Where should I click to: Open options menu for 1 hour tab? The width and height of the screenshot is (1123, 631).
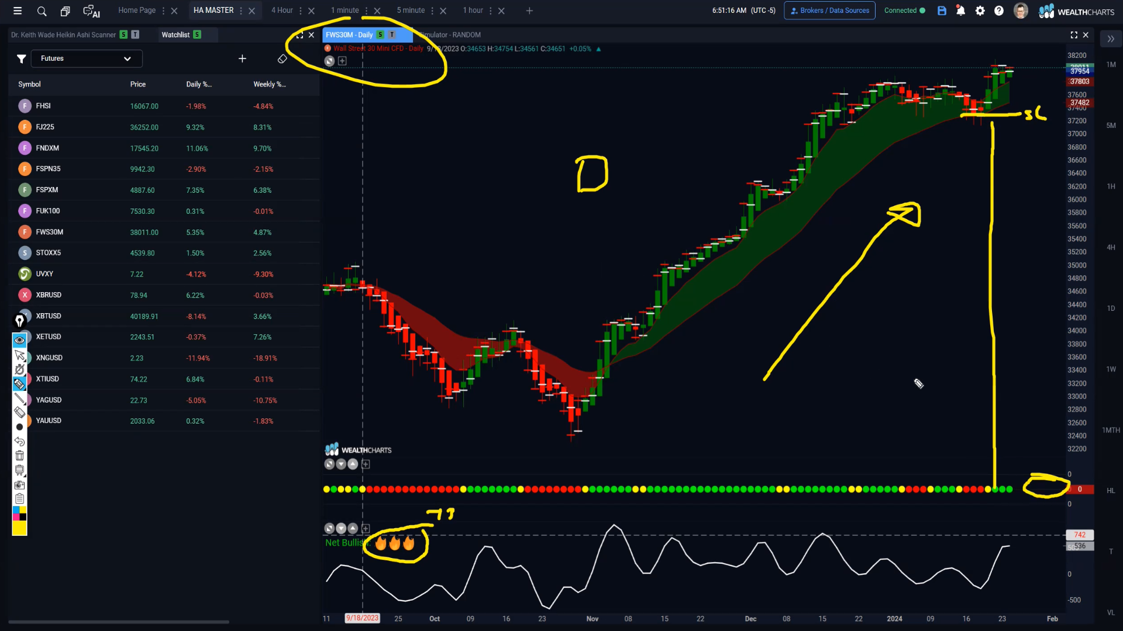tap(491, 11)
